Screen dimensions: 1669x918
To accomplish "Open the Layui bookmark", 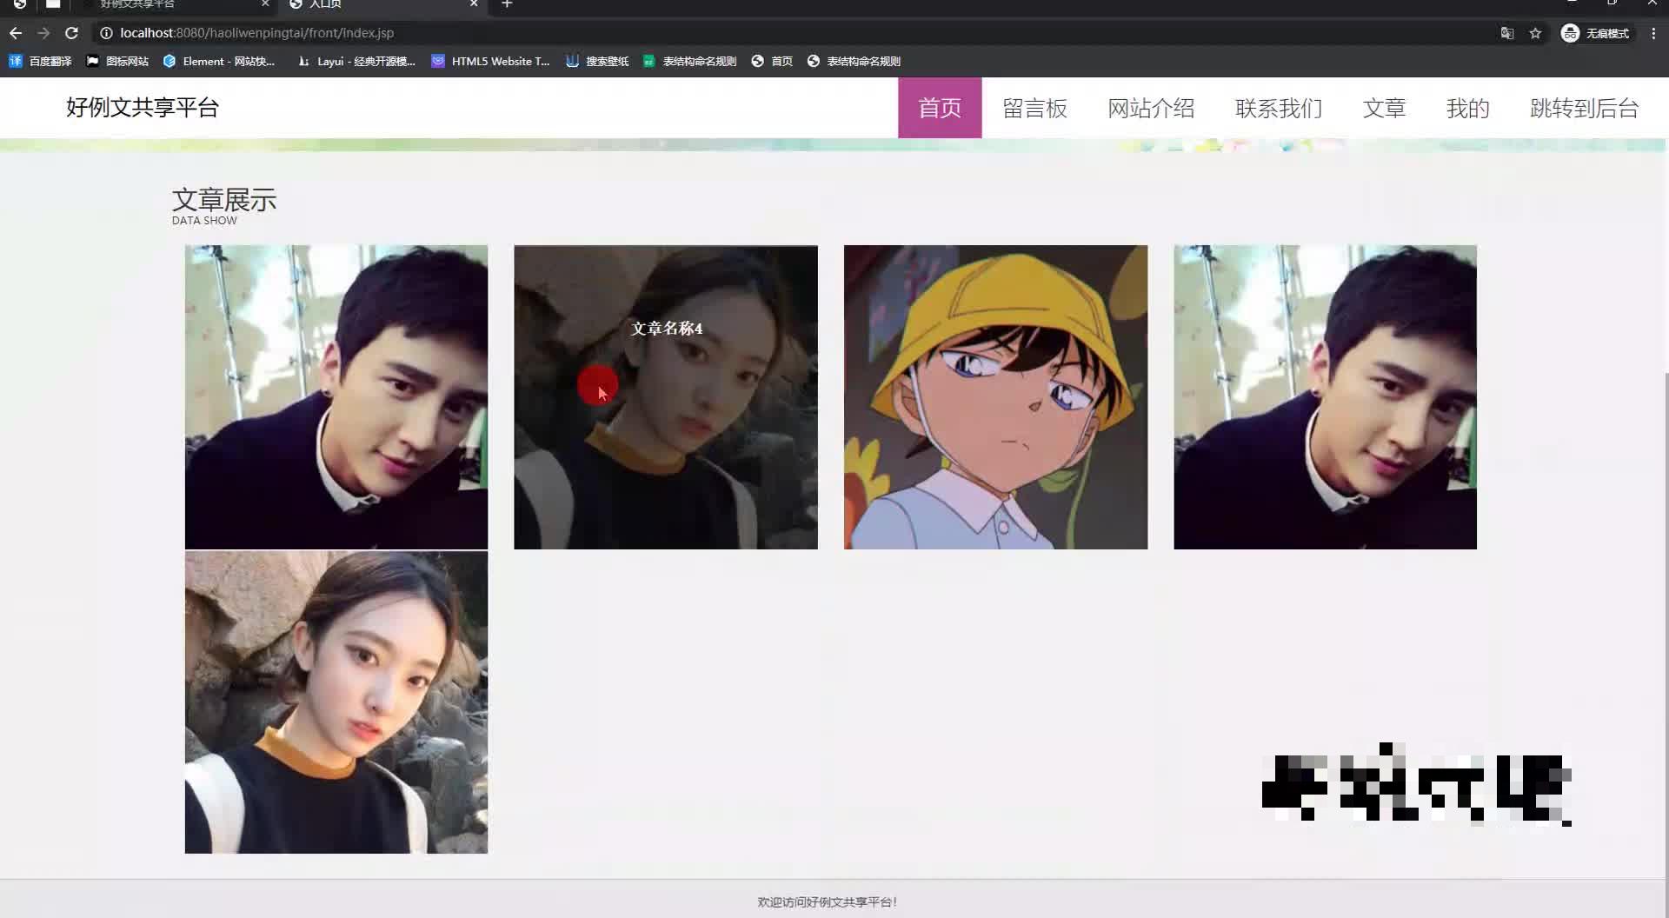I will click(x=356, y=61).
